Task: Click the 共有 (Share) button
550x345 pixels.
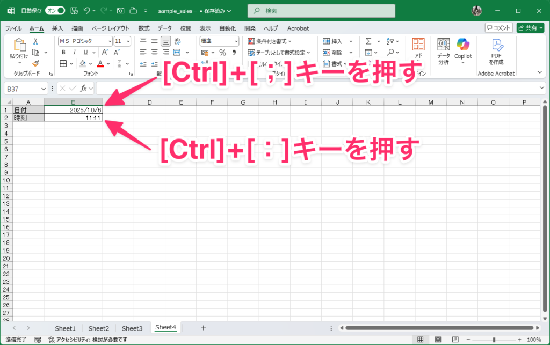Action: 530,28
